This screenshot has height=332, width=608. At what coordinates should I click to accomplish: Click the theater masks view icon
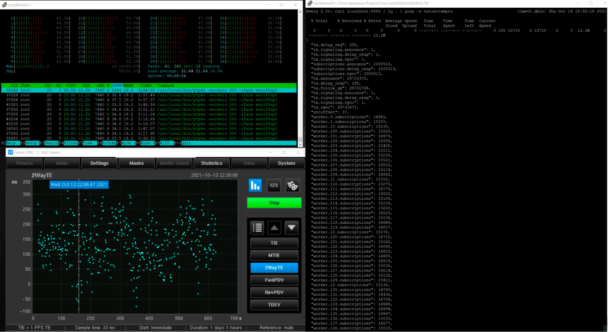click(292, 185)
